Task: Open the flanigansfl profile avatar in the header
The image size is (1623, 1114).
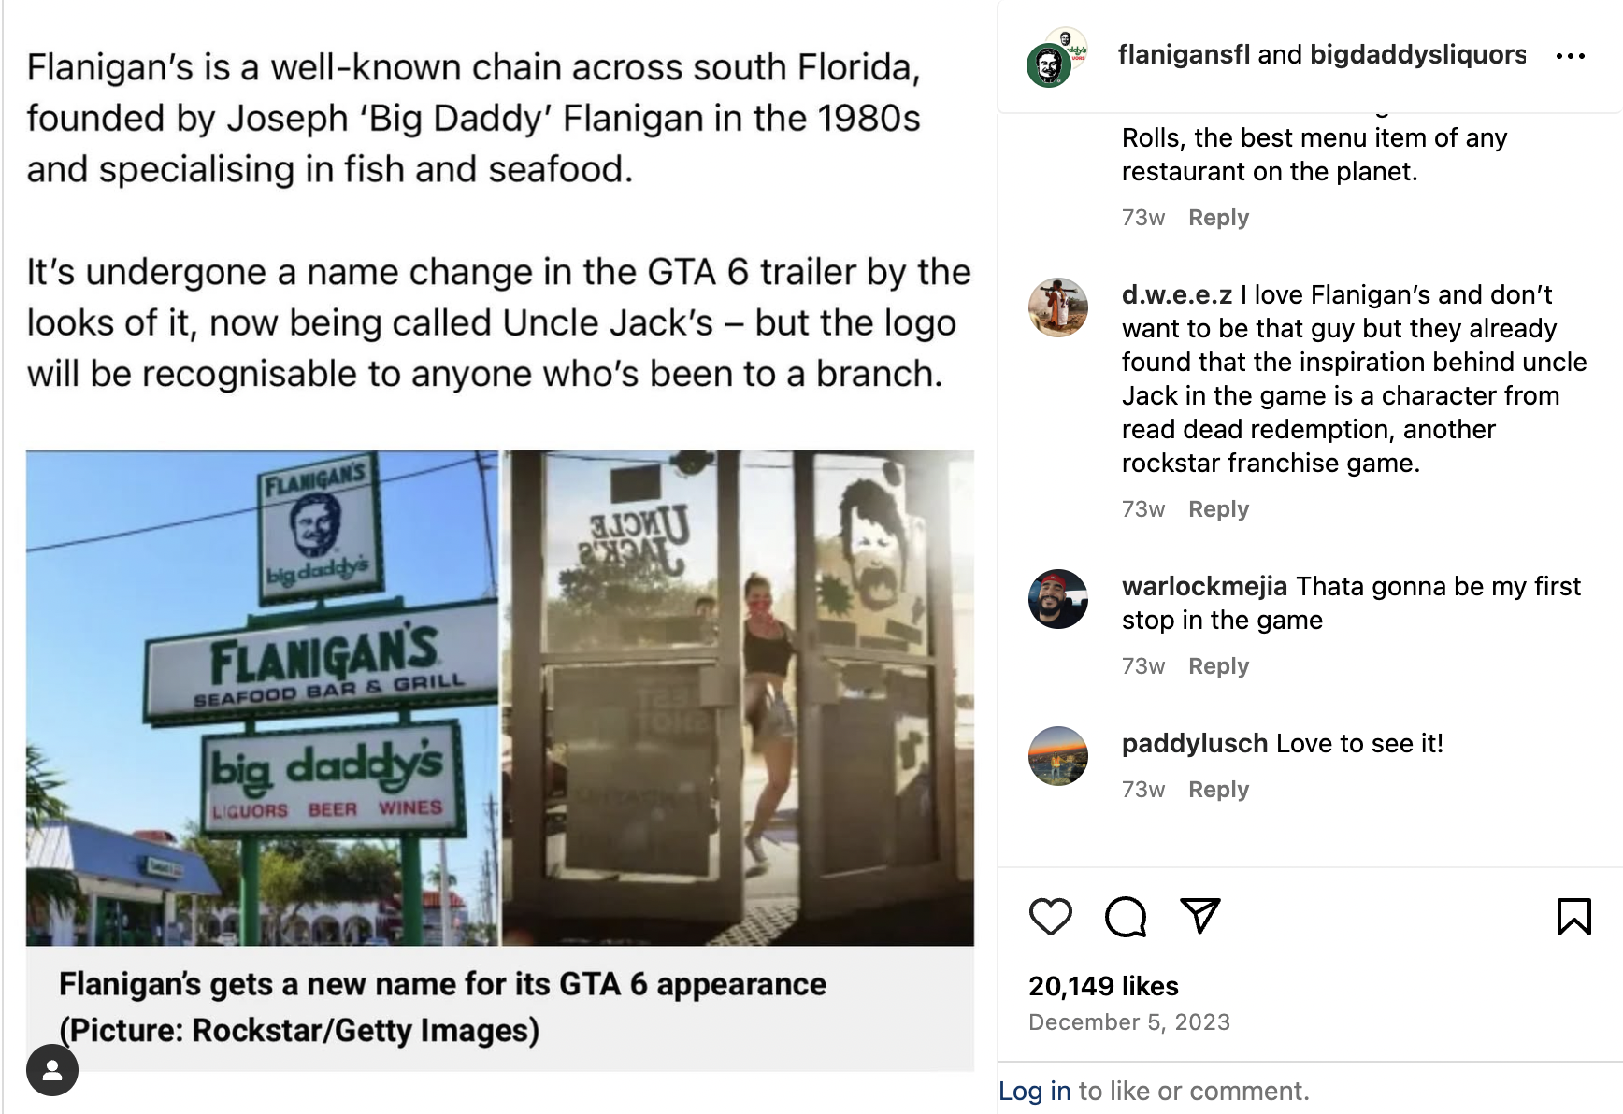Action: point(1049,65)
